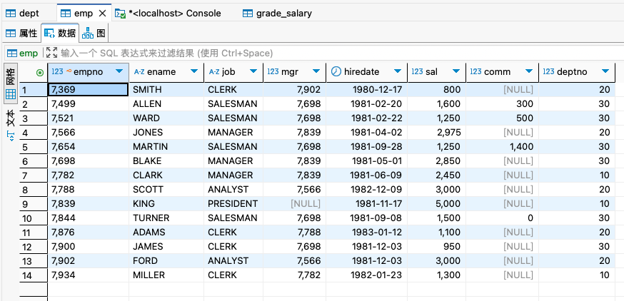Open the 图 diagram sub-tab

94,34
